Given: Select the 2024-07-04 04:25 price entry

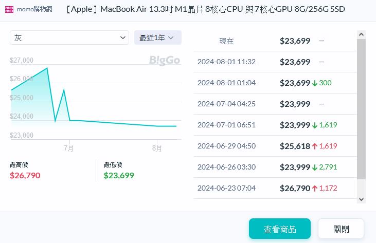Looking at the screenshot, I should pos(275,104).
